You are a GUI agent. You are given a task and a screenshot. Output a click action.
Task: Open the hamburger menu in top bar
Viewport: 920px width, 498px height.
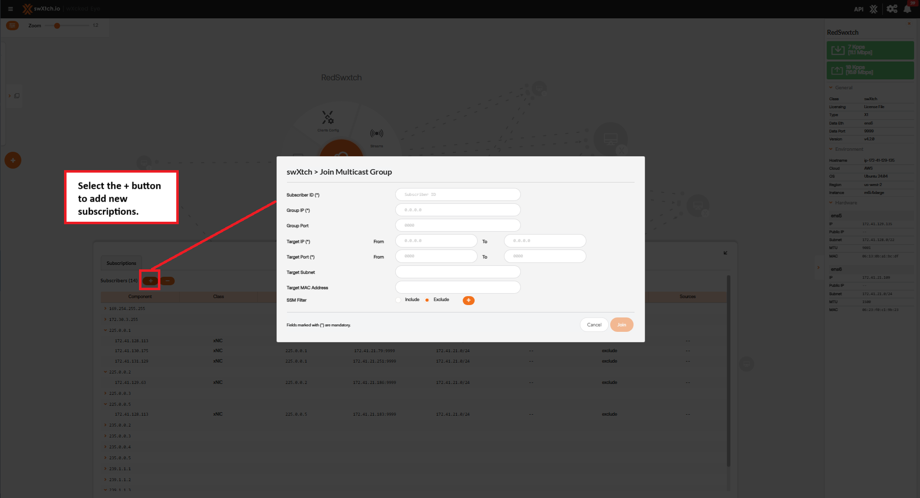pyautogui.click(x=10, y=9)
